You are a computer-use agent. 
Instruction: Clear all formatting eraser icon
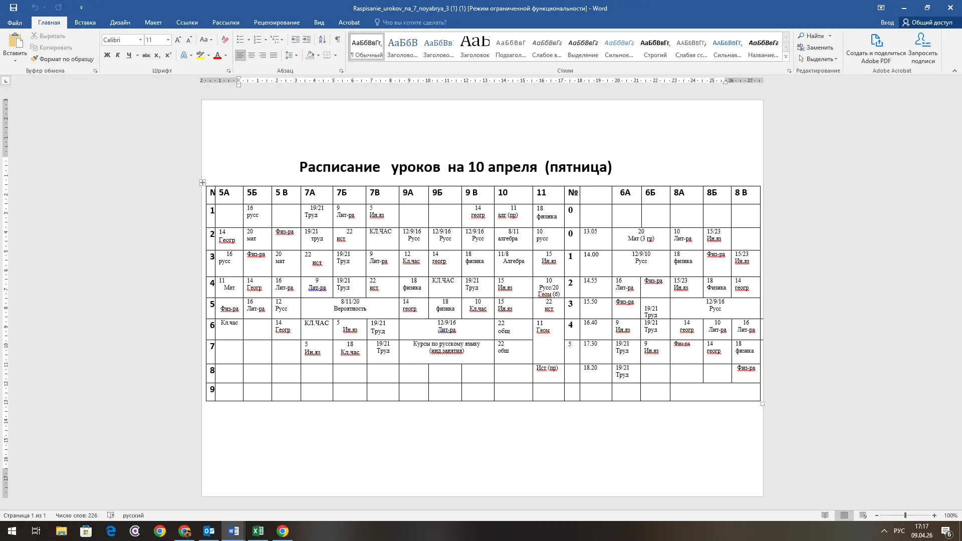225,40
